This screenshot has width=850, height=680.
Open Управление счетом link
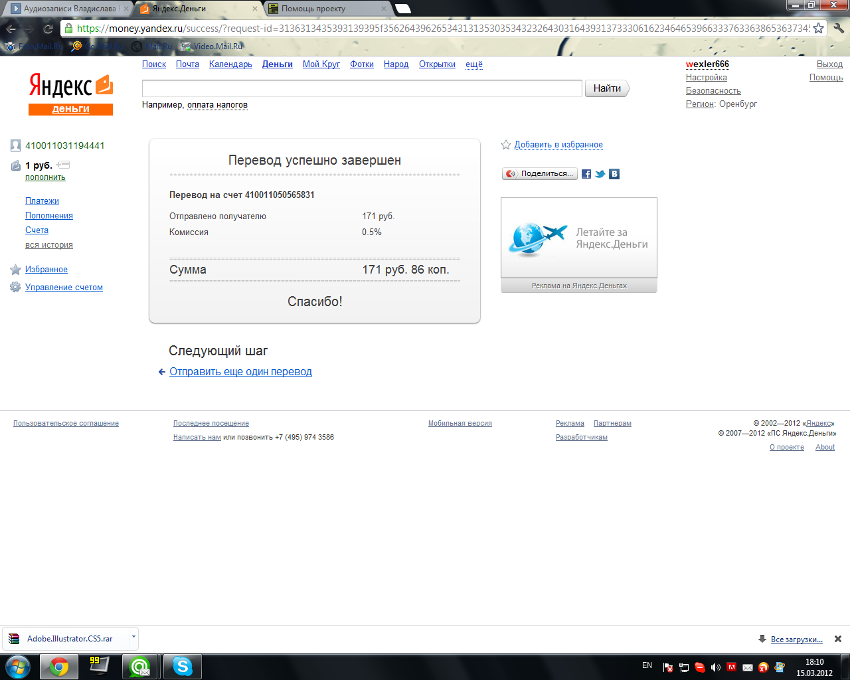tap(64, 288)
